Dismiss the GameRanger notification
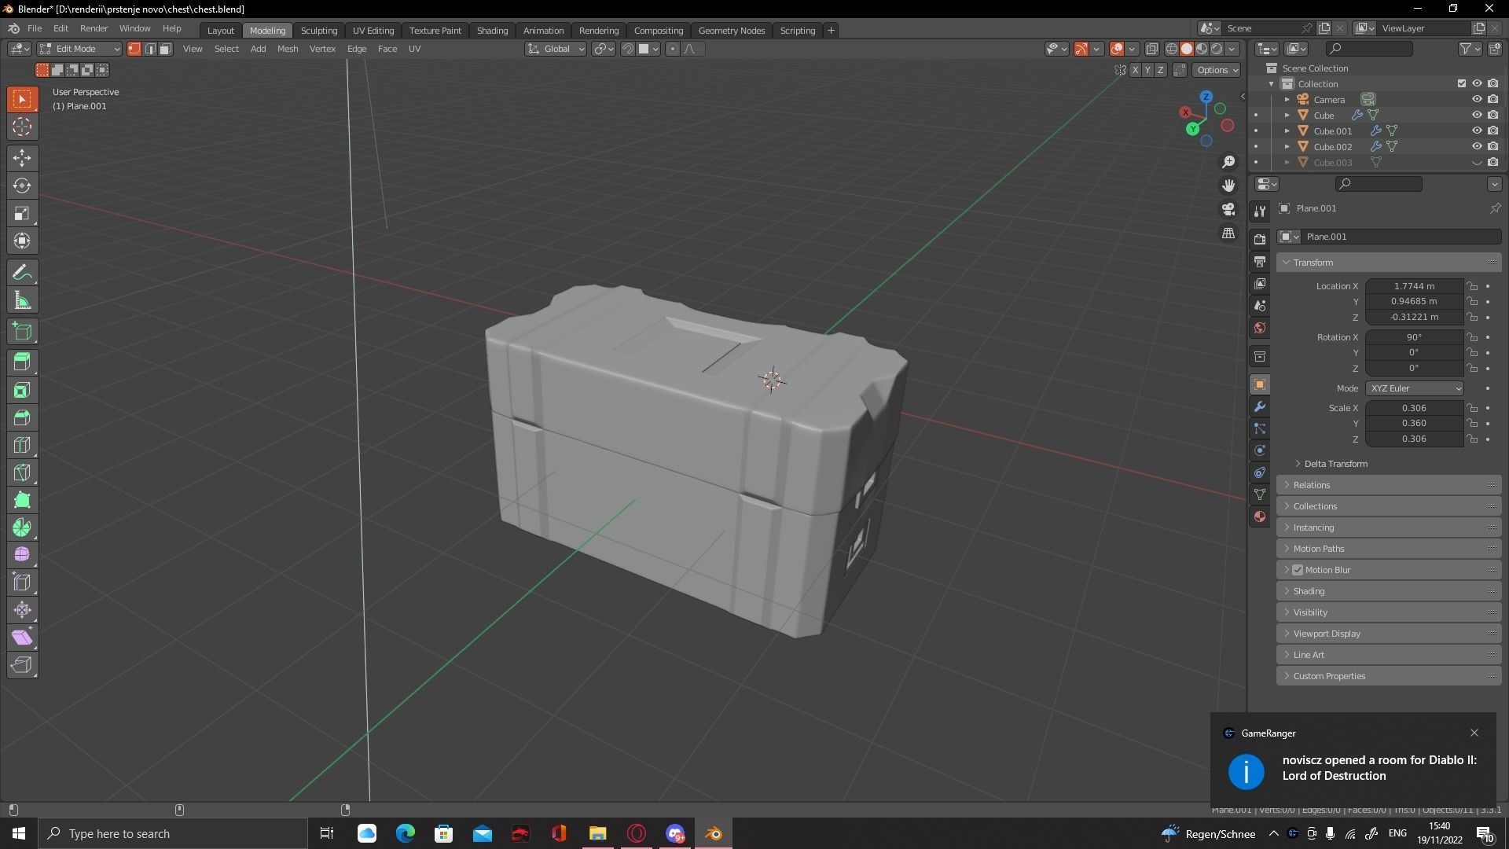The width and height of the screenshot is (1509, 849). point(1474,733)
